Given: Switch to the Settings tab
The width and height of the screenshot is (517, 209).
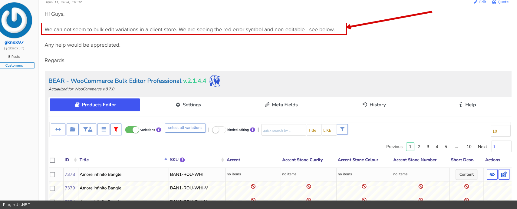Looking at the screenshot, I should (x=188, y=105).
